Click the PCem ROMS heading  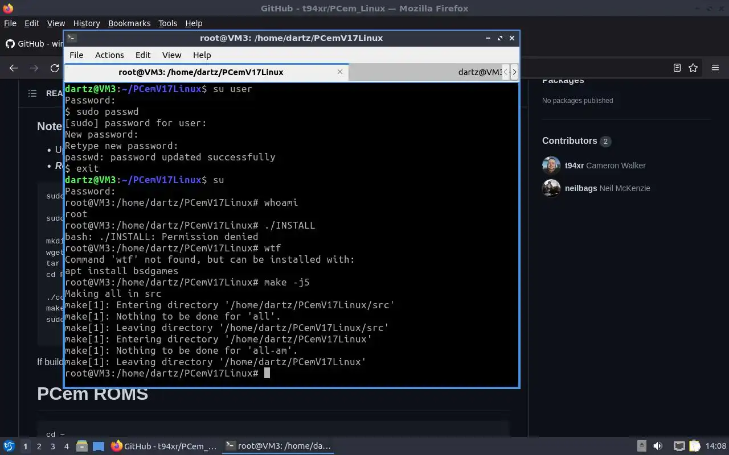pos(92,394)
